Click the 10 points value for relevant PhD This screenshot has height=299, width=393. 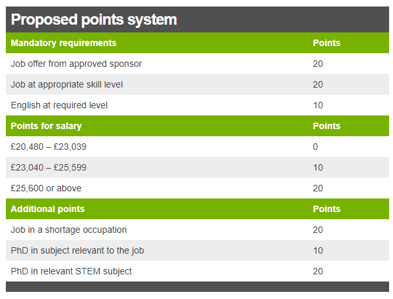pyautogui.click(x=318, y=250)
